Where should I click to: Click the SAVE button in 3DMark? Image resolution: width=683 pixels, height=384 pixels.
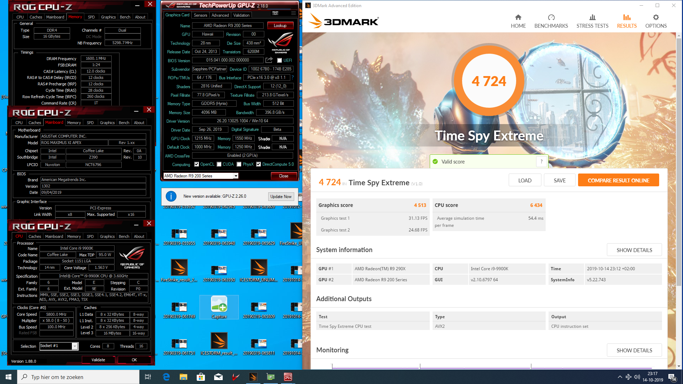pos(560,180)
